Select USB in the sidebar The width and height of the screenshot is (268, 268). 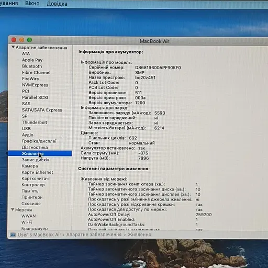[x=26, y=129]
